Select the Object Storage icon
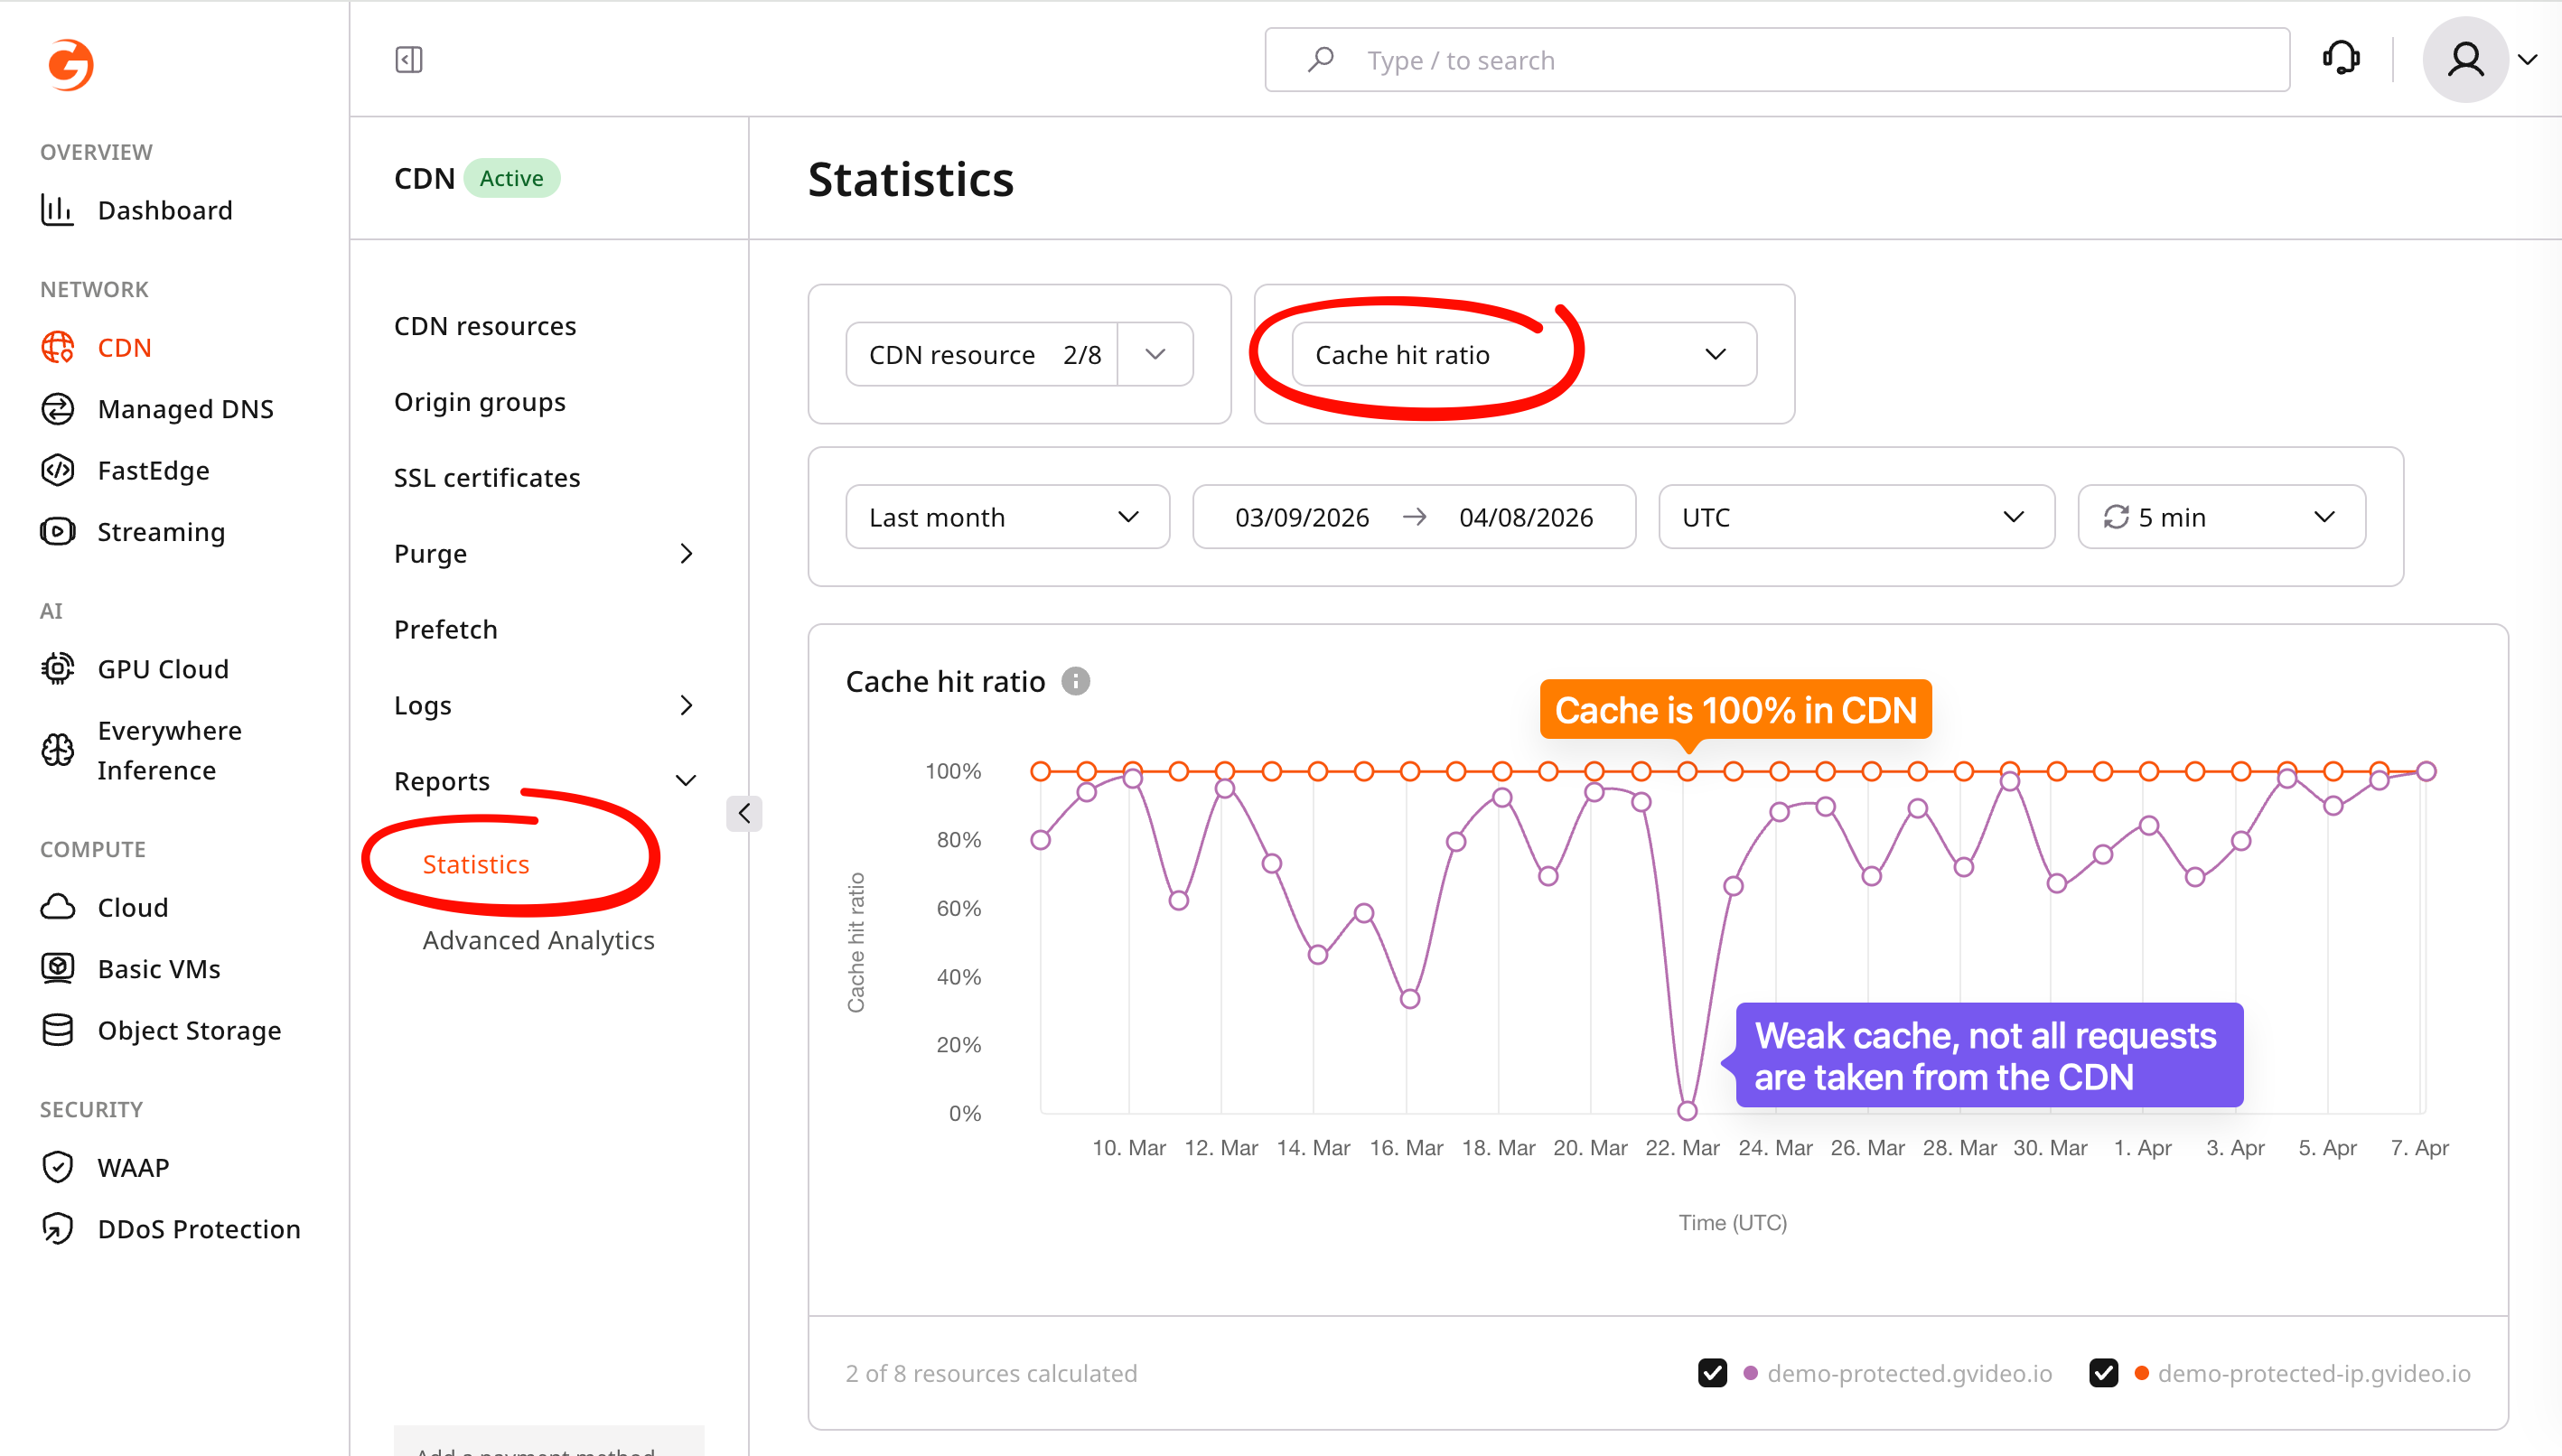Image resolution: width=2562 pixels, height=1456 pixels. coord(57,1030)
